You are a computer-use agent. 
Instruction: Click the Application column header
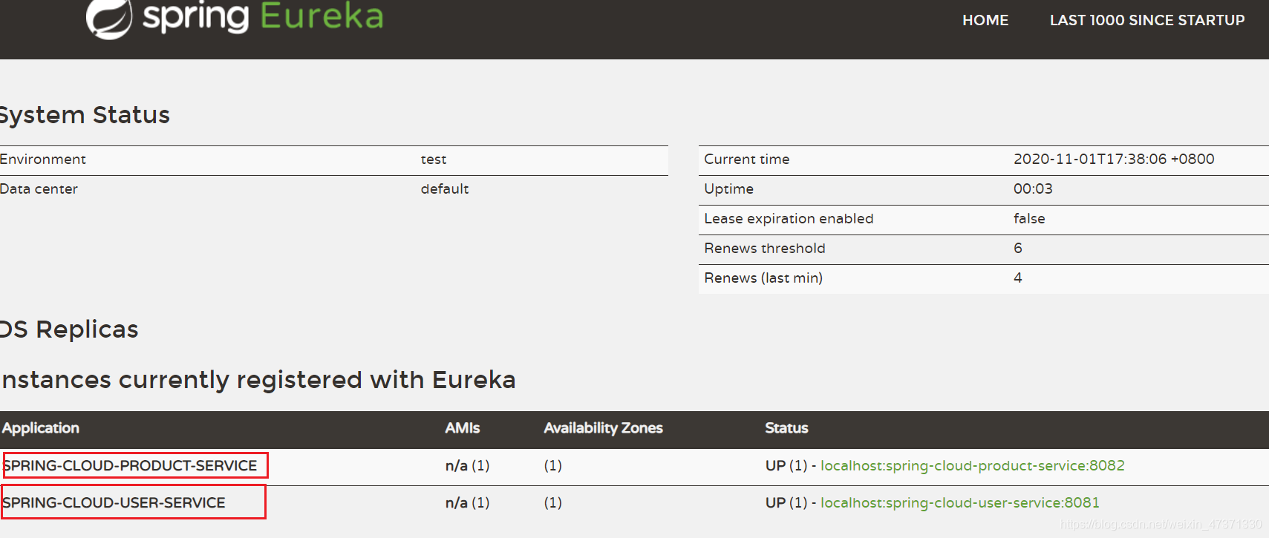click(41, 428)
